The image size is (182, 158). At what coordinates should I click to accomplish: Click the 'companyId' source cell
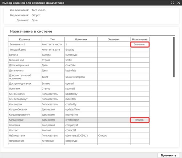[x=81, y=125]
